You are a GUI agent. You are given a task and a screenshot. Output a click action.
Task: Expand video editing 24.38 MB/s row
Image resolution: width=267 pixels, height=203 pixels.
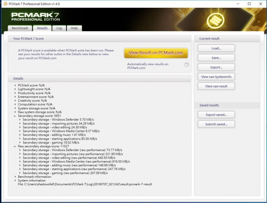(20, 127)
